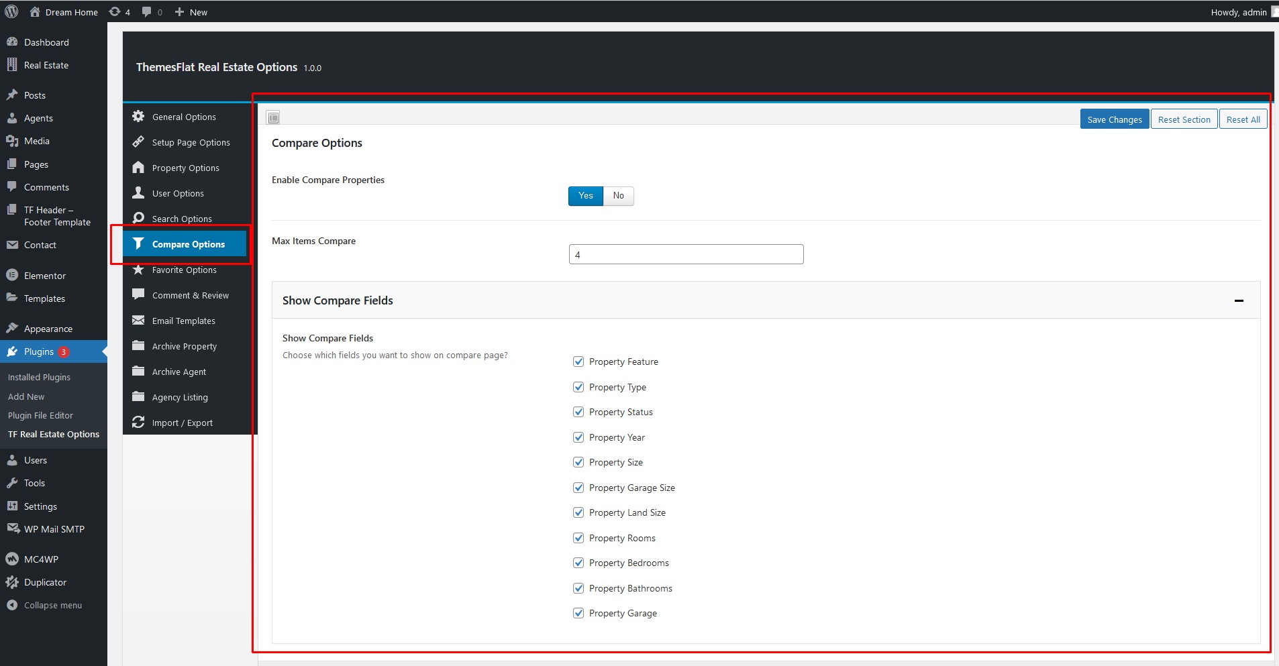Screen dimensions: 1279x666
Task: Click the Duplicator gear icon
Action: click(12, 582)
